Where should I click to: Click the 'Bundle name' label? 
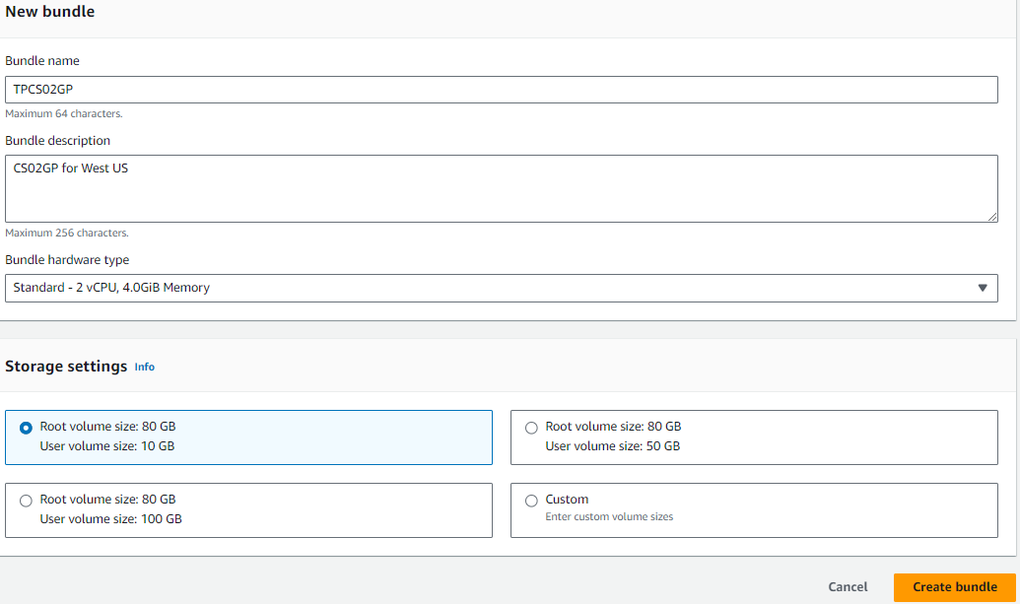pyautogui.click(x=42, y=61)
